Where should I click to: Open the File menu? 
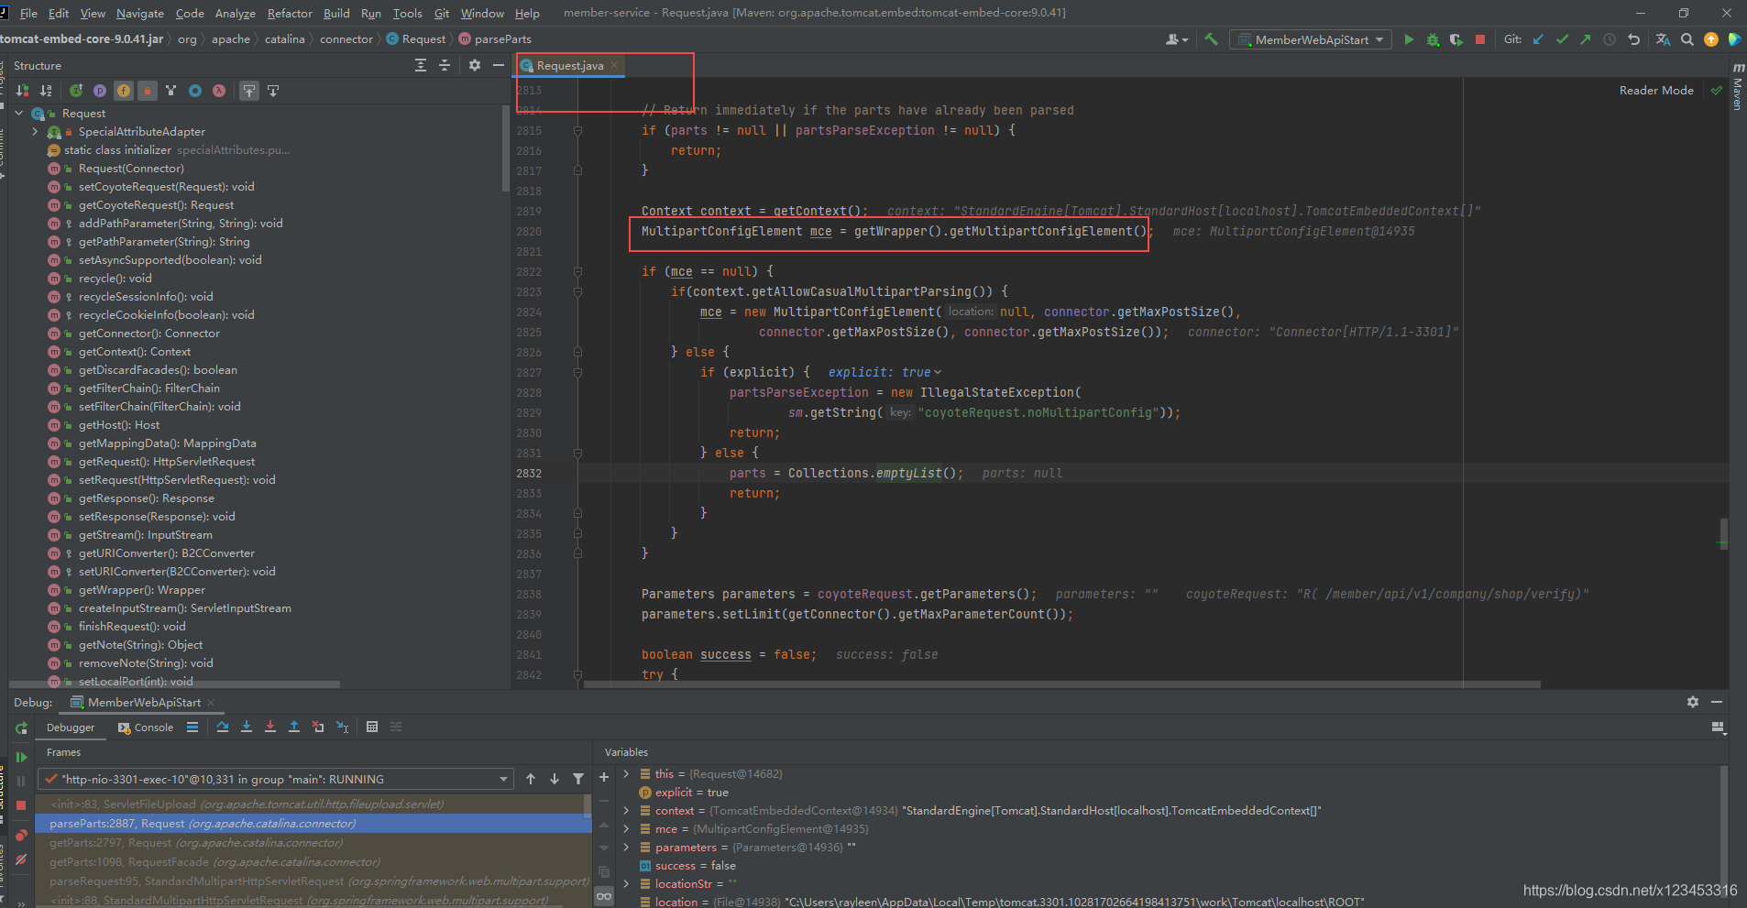(x=28, y=13)
